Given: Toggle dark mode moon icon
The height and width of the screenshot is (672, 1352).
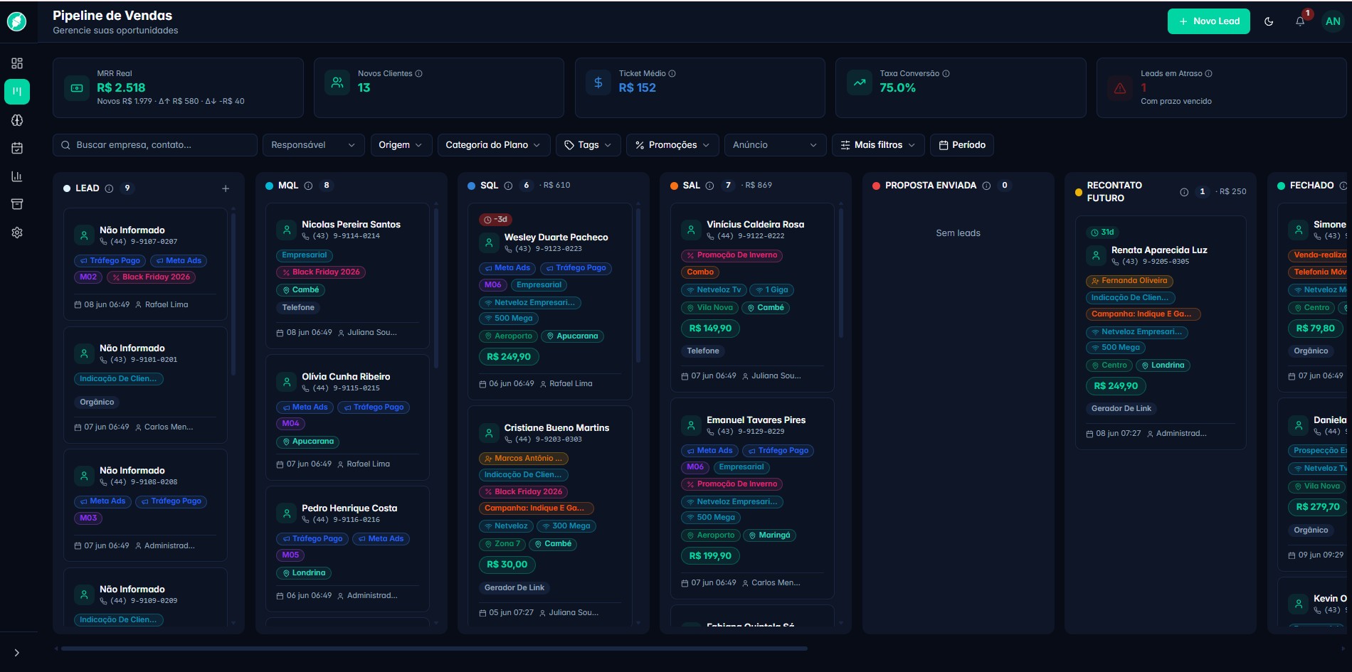Looking at the screenshot, I should click(x=1269, y=21).
